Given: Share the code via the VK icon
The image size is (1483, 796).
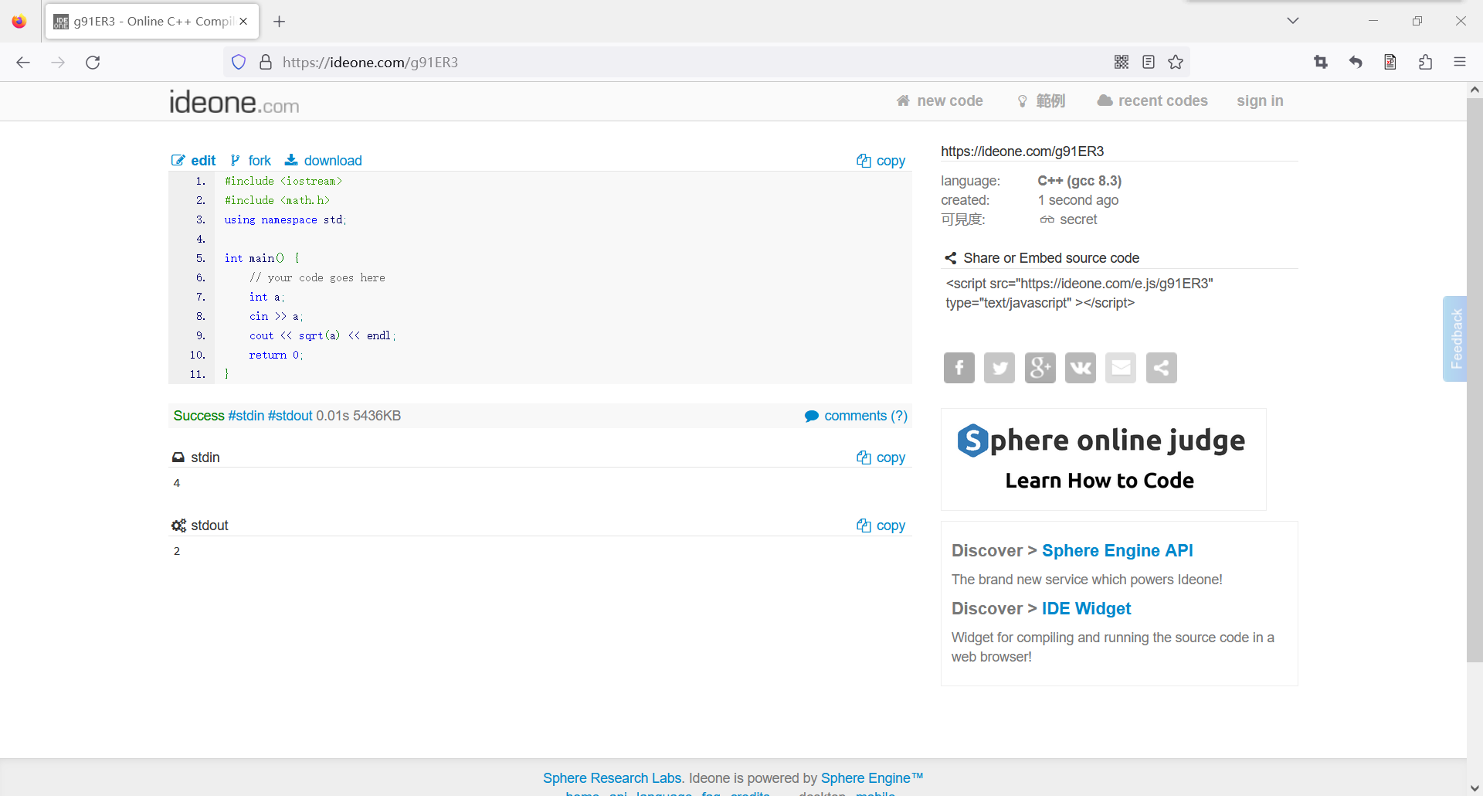Looking at the screenshot, I should click(x=1080, y=368).
